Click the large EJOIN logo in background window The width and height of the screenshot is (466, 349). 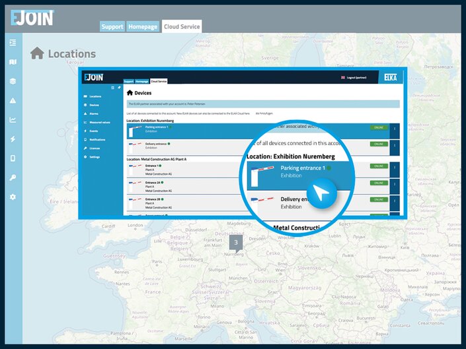[x=32, y=18]
